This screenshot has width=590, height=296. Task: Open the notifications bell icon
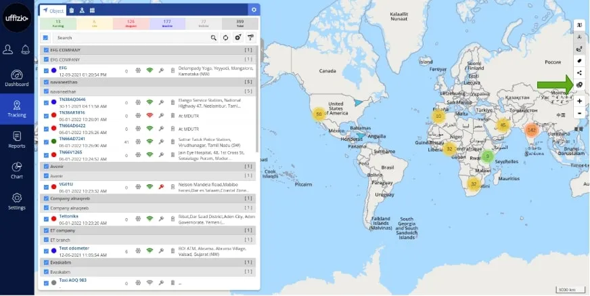click(x=26, y=49)
